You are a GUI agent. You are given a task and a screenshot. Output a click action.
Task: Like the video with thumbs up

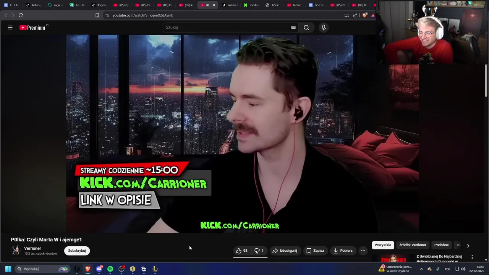coord(242,251)
